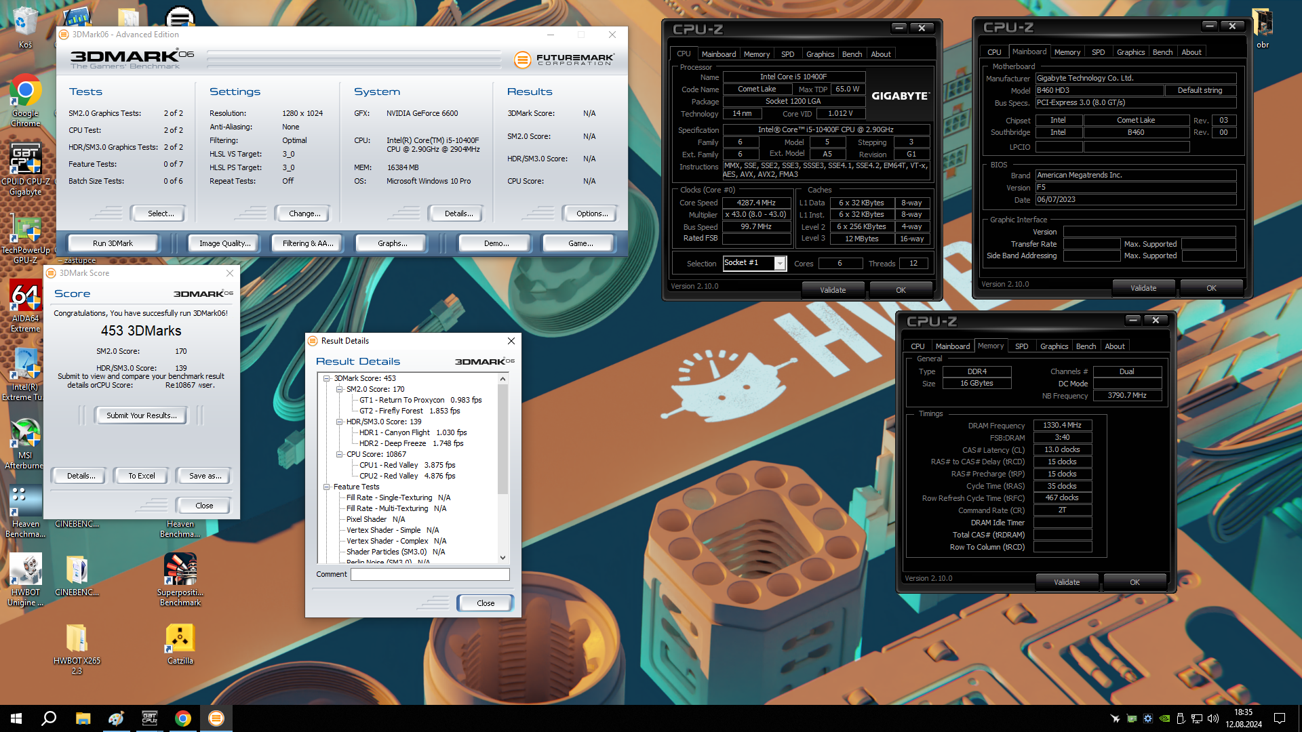
Task: Click the Windows Start button
Action: pos(16,718)
